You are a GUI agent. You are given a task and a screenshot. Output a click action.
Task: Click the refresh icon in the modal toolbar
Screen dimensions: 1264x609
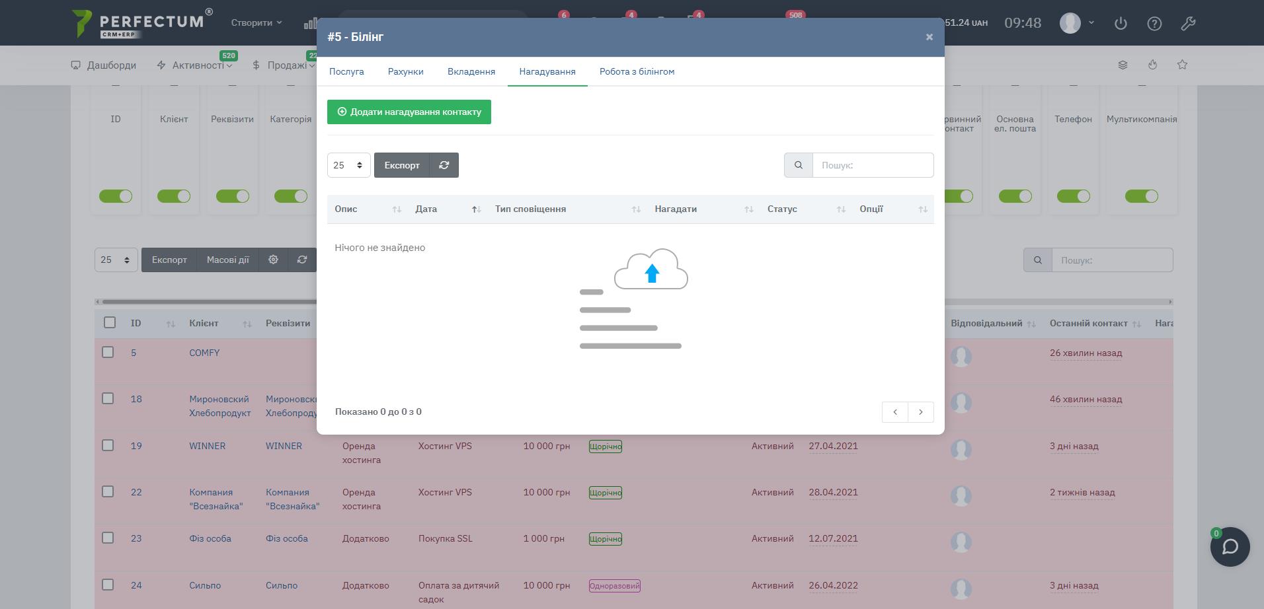click(444, 165)
